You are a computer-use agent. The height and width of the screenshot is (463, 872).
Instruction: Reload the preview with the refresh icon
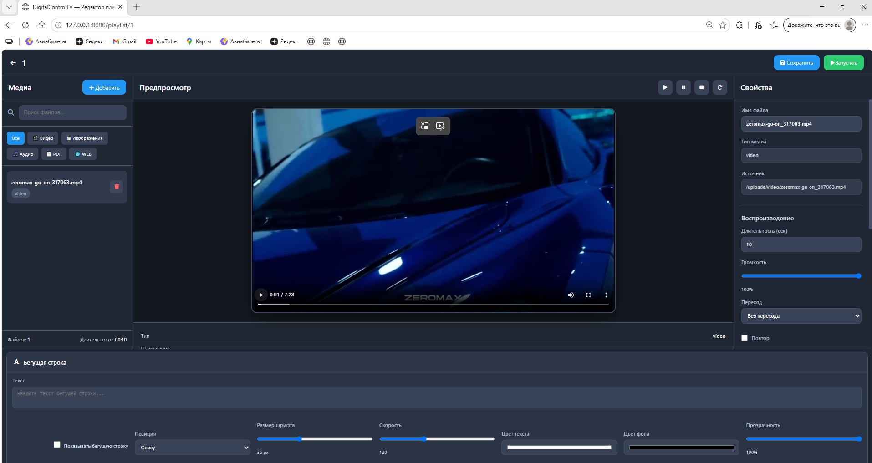click(x=719, y=87)
